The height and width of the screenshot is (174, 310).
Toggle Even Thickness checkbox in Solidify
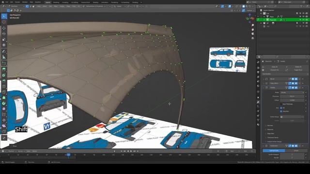(281, 104)
